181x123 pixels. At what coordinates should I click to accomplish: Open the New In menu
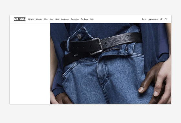click(x=31, y=19)
